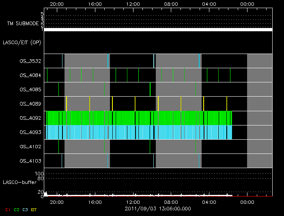Select the OS_4089 row label
The image size is (284, 216).
tap(30, 104)
